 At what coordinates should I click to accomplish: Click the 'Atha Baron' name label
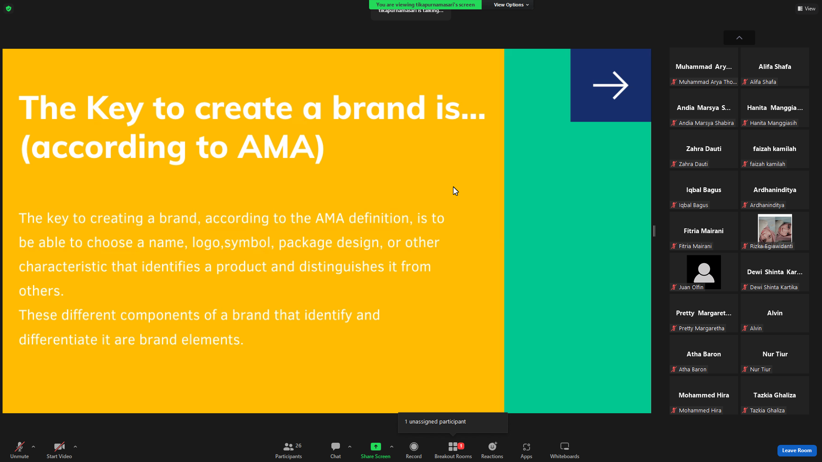(693, 369)
